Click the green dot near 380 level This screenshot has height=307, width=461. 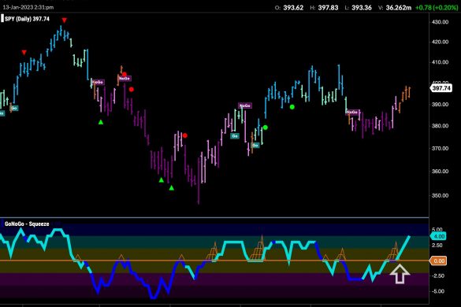[x=266, y=128]
